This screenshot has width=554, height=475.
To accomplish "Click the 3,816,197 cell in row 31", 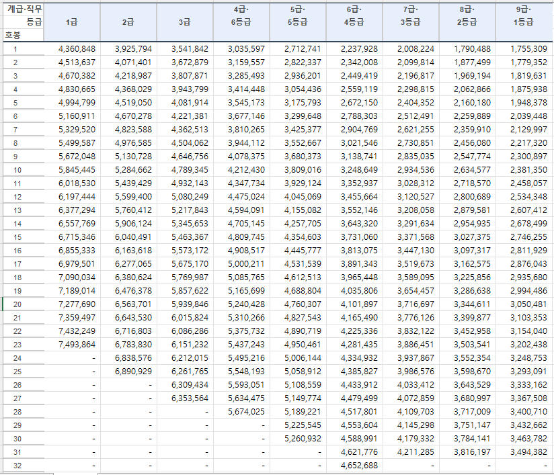I will [468, 451].
